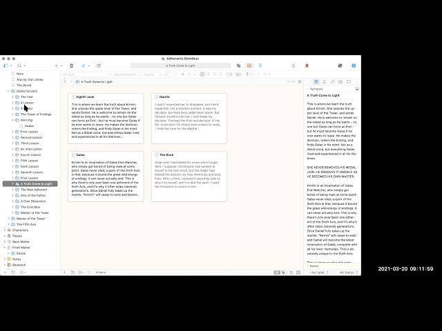
Task: Select the Mantle index card
Action: pos(189,119)
